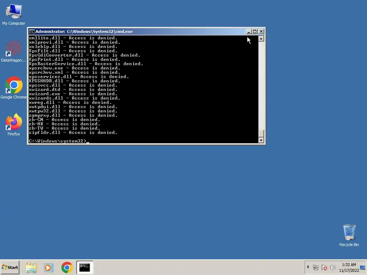The height and width of the screenshot is (275, 367).
Task: Open the My Computer desktop icon
Action: click(14, 14)
